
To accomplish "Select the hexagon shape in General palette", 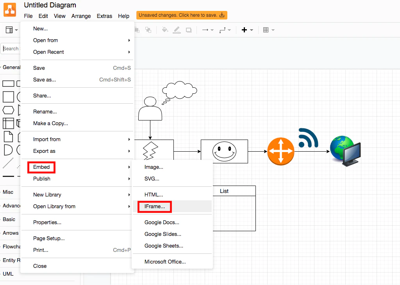I will pyautogui.click(x=8, y=110).
